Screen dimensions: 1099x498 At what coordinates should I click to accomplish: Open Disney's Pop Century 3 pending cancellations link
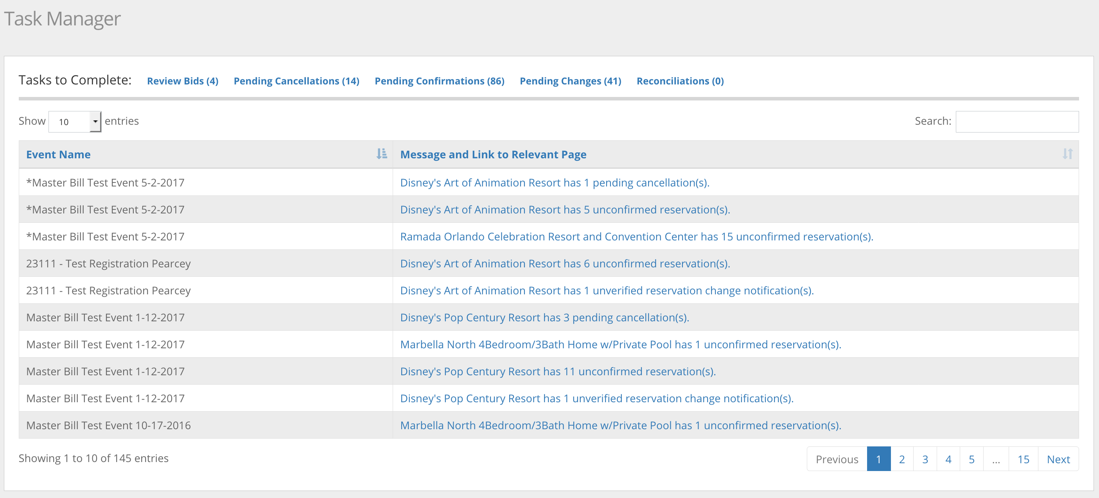[x=544, y=318]
